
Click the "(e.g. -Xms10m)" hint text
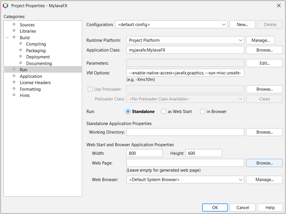tap(141, 80)
